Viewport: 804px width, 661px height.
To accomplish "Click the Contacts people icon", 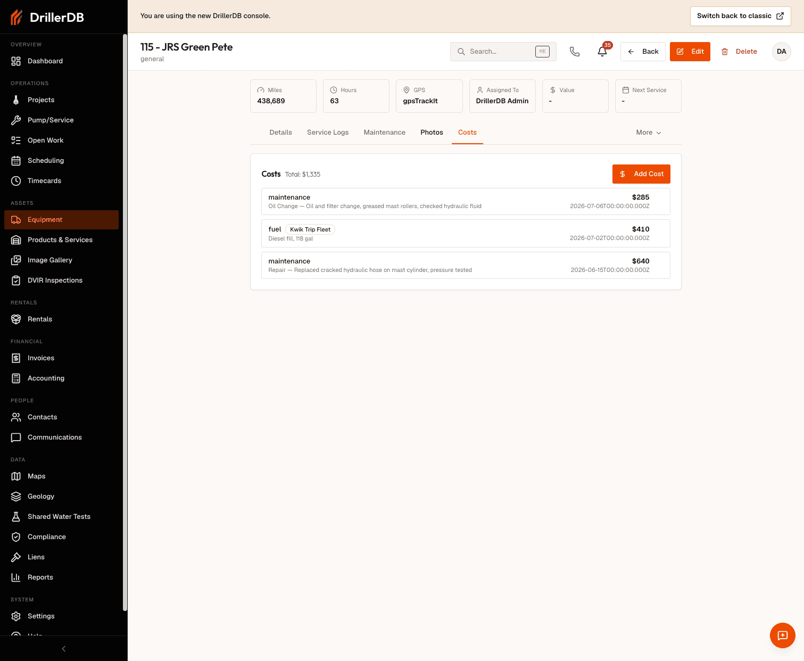I will click(16, 417).
